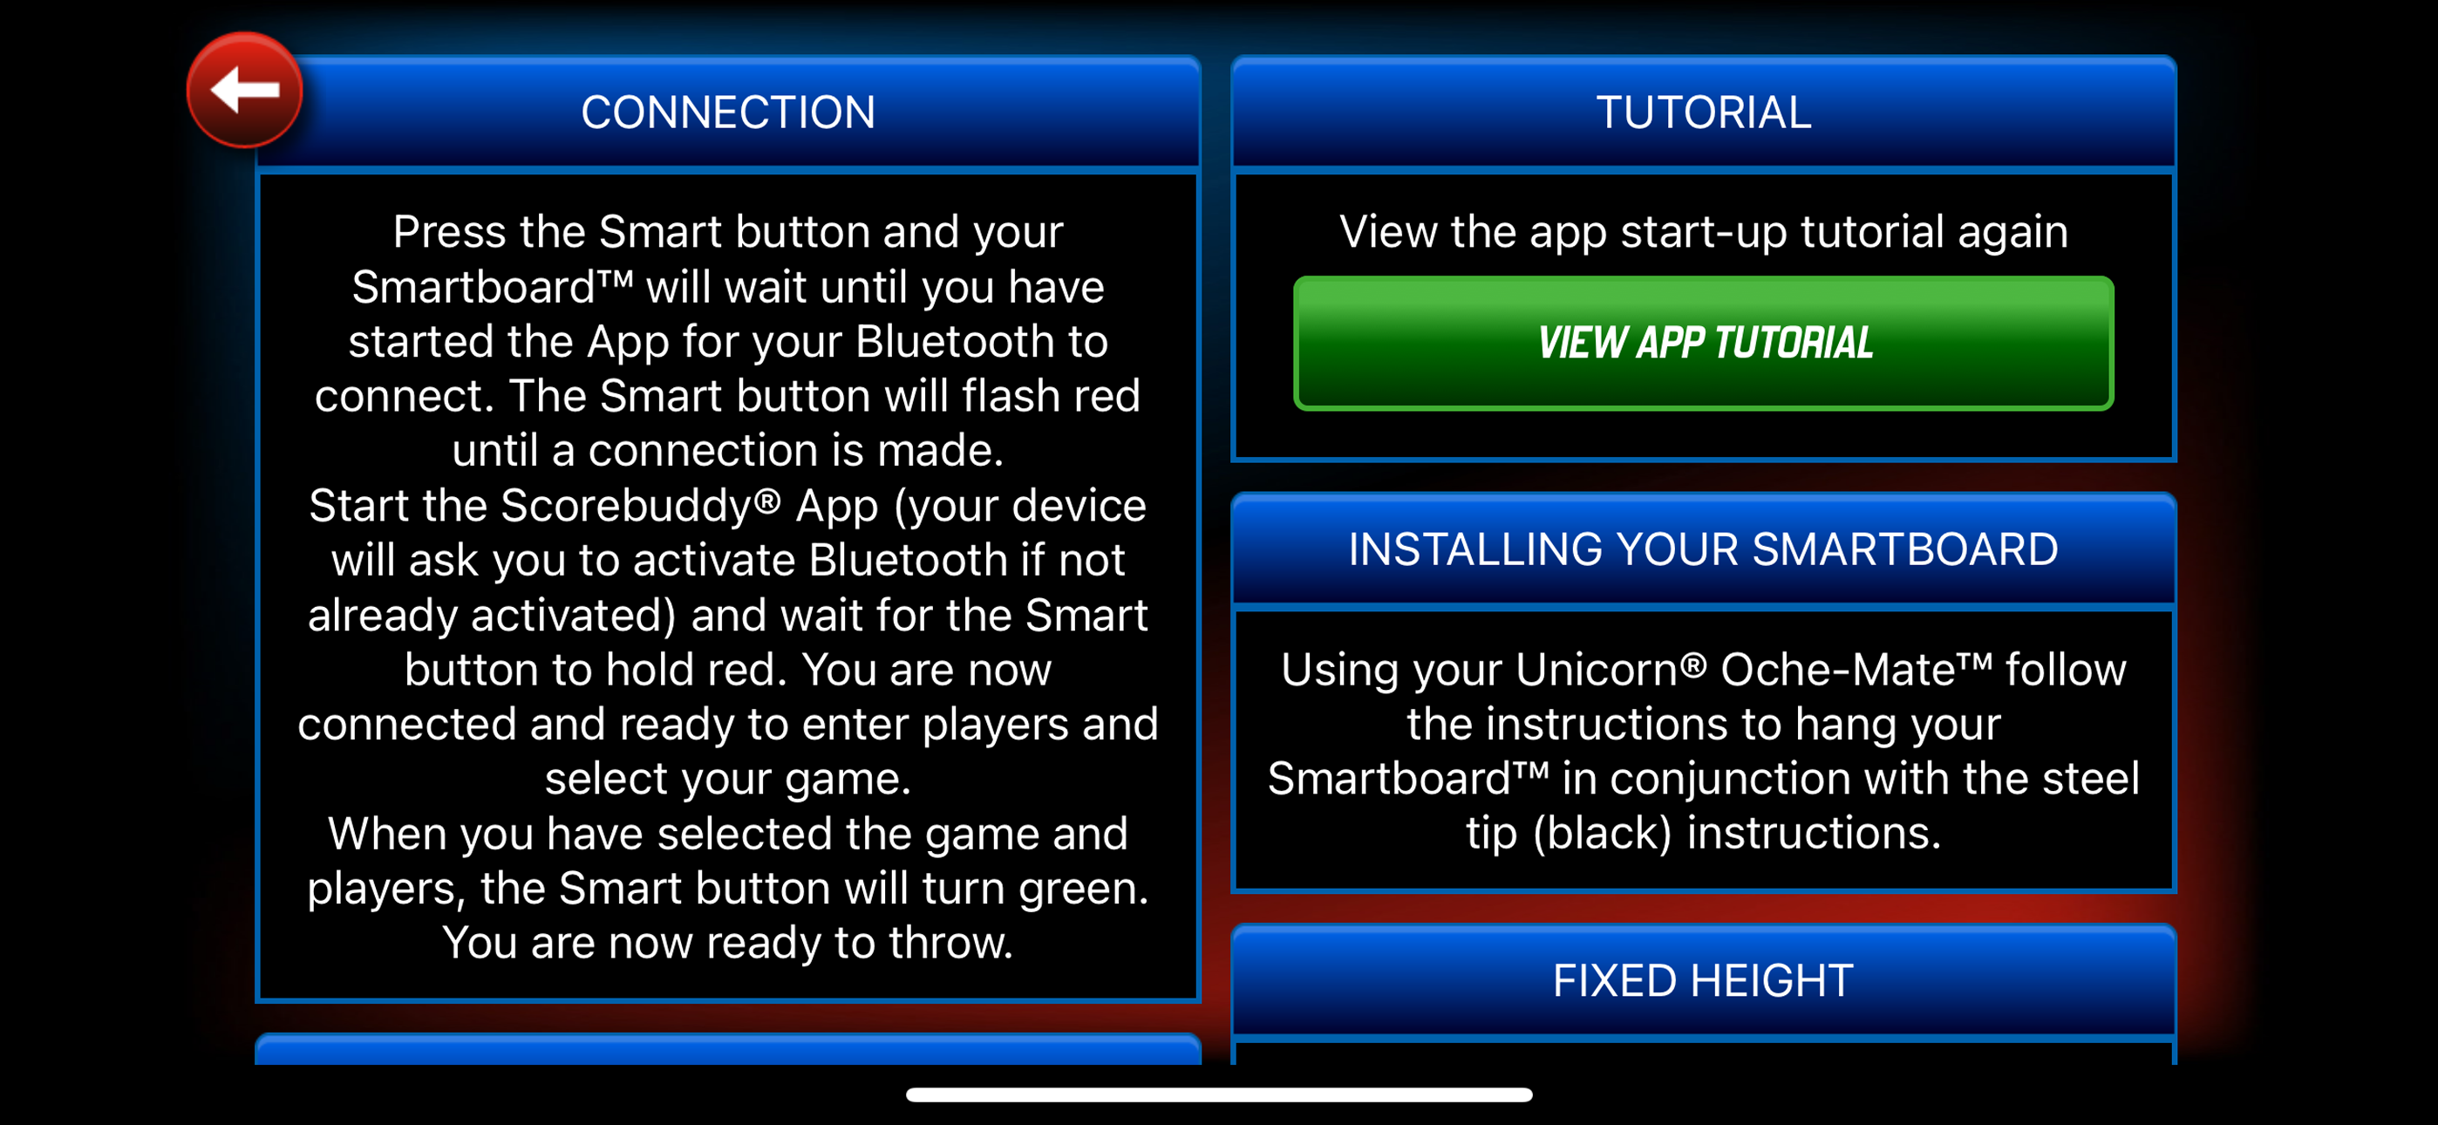
Task: Click the 'tip (black) instructions' line
Action: [x=1703, y=832]
